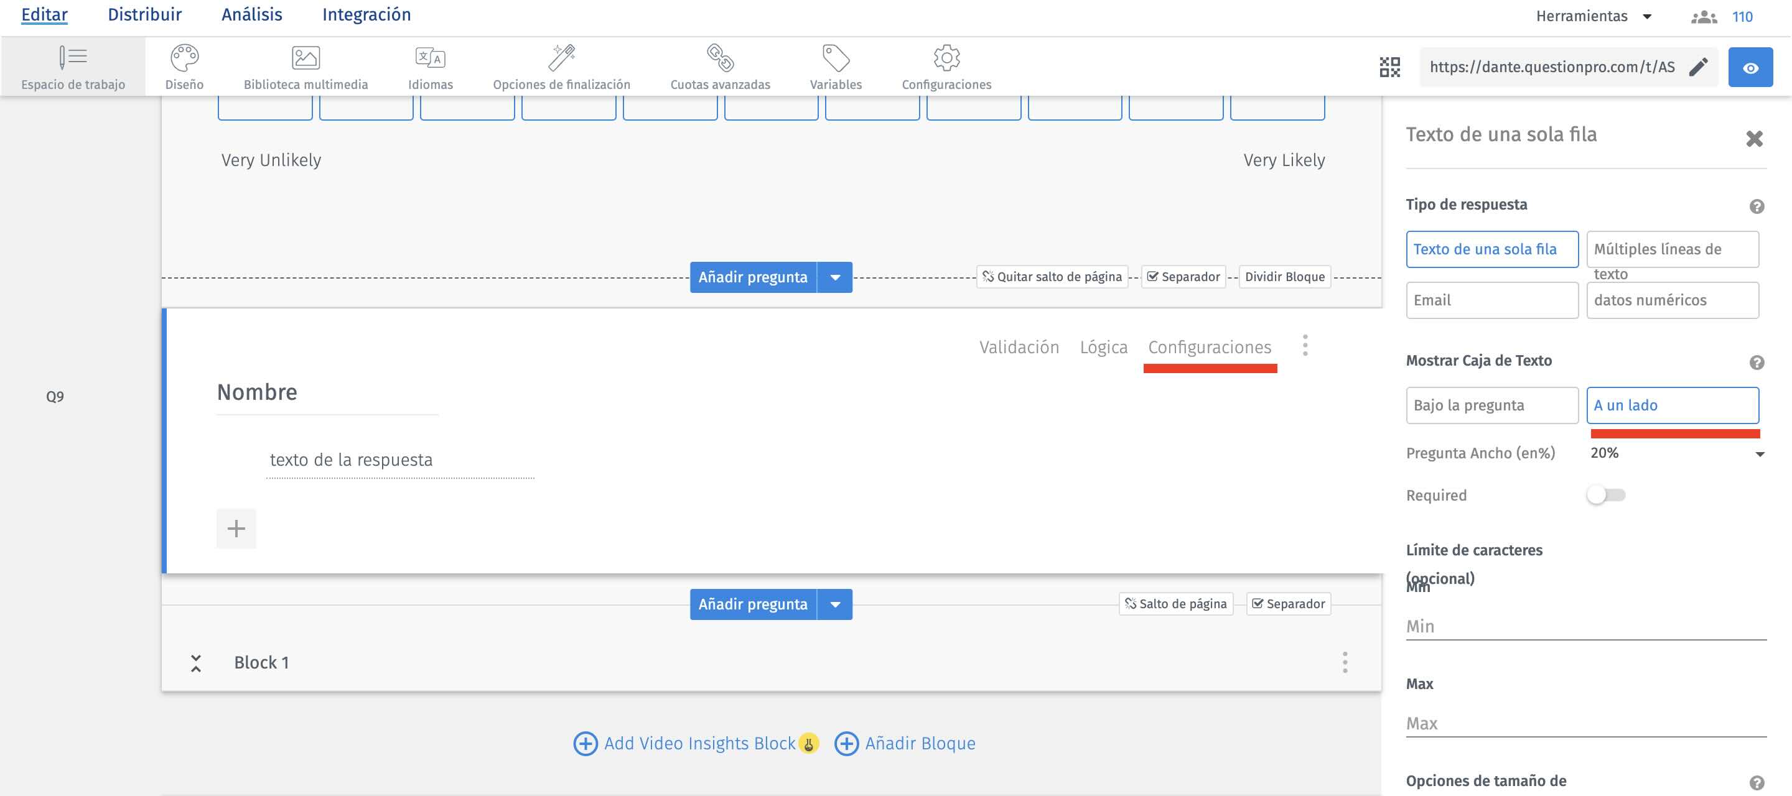Image resolution: width=1792 pixels, height=796 pixels.
Task: Click the Dividir Bloque button
Action: pos(1284,277)
